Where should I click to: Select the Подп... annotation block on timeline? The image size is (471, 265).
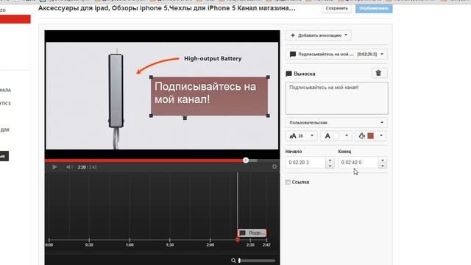click(252, 233)
